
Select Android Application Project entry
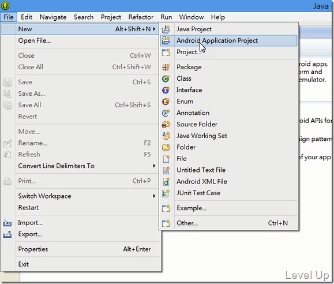pyautogui.click(x=228, y=40)
